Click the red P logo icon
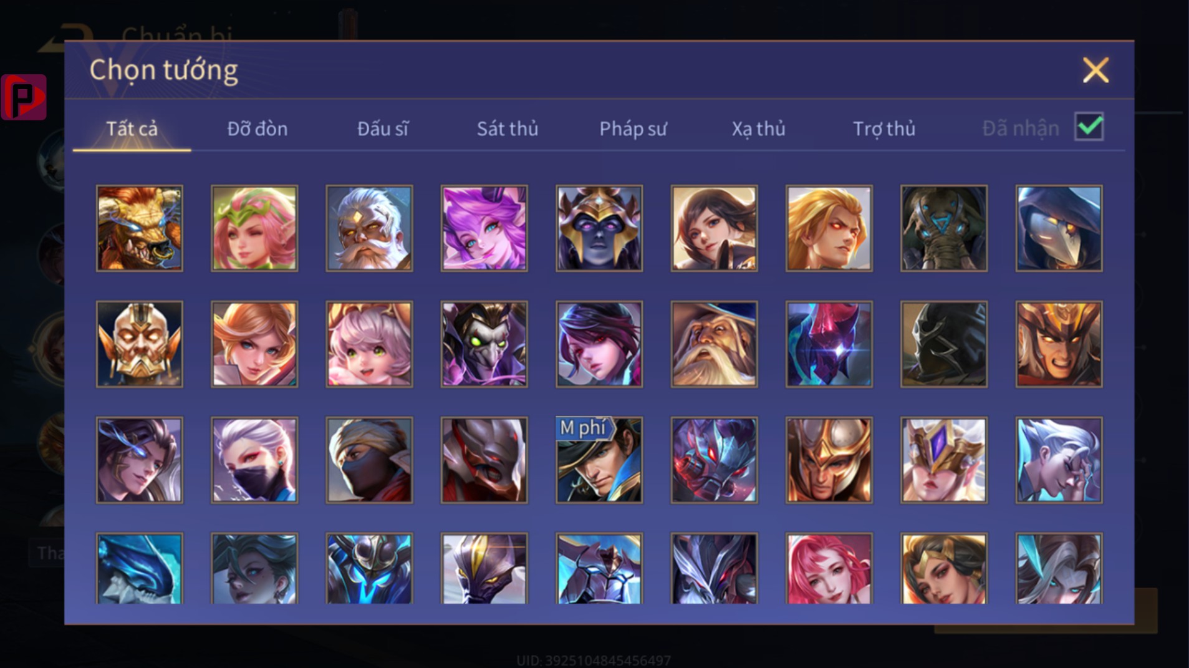This screenshot has height=668, width=1189. coord(24,97)
